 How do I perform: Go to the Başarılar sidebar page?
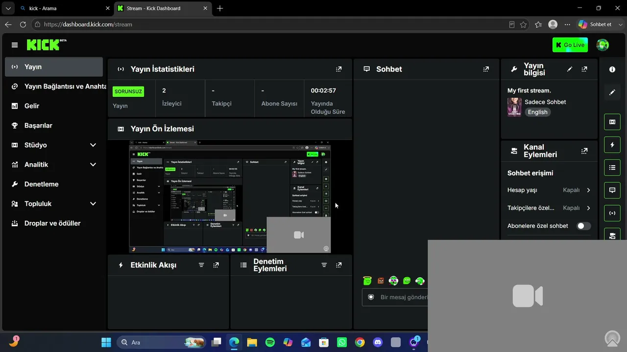(54, 126)
